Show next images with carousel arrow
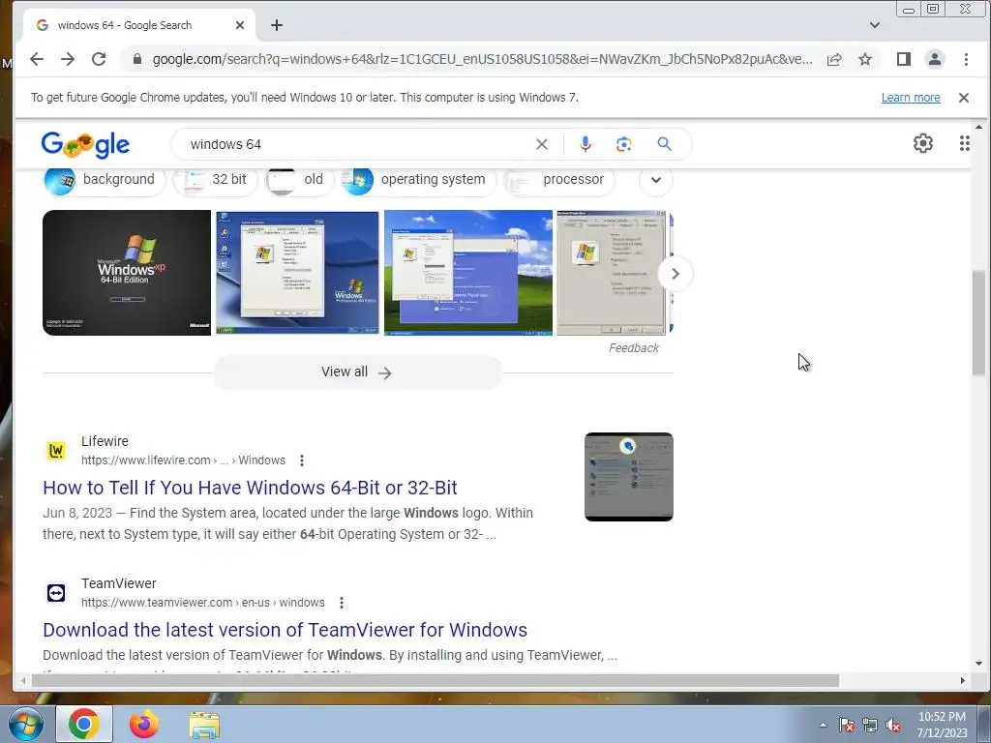 pos(675,274)
